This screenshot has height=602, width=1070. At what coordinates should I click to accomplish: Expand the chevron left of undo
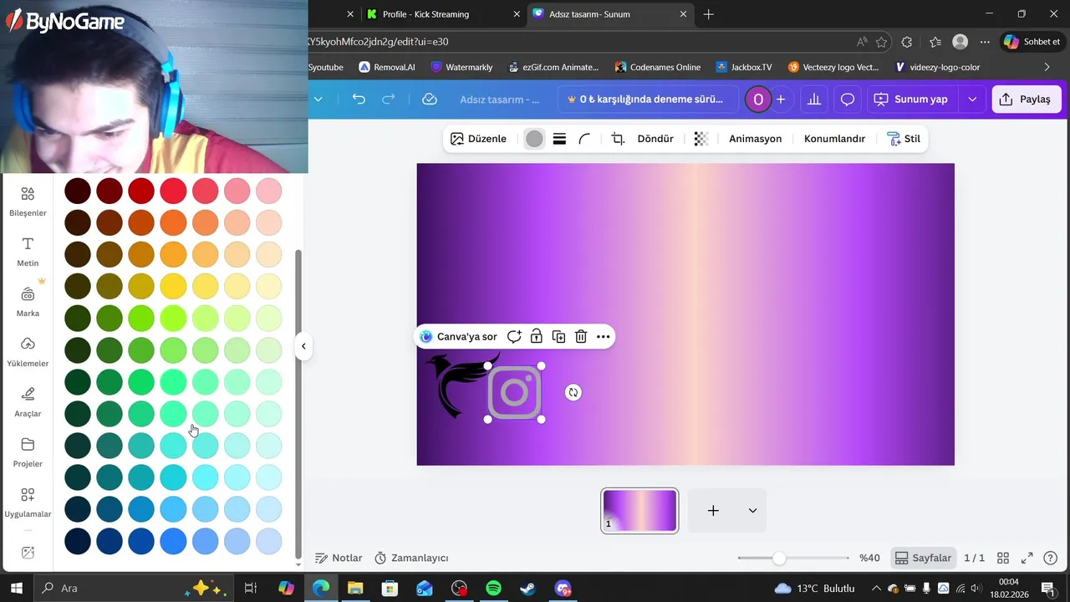pos(318,99)
